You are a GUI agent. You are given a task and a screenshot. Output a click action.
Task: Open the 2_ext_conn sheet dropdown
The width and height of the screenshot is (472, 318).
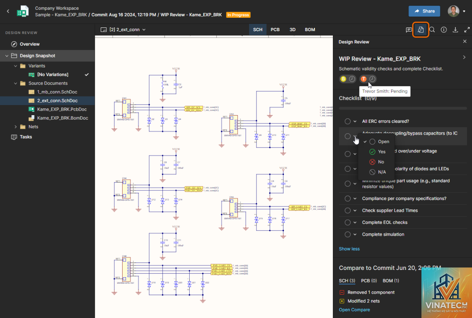tap(123, 30)
